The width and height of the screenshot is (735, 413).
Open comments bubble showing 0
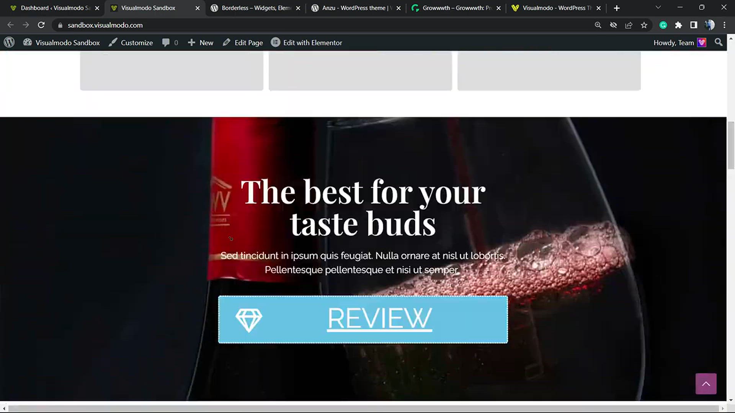click(170, 42)
